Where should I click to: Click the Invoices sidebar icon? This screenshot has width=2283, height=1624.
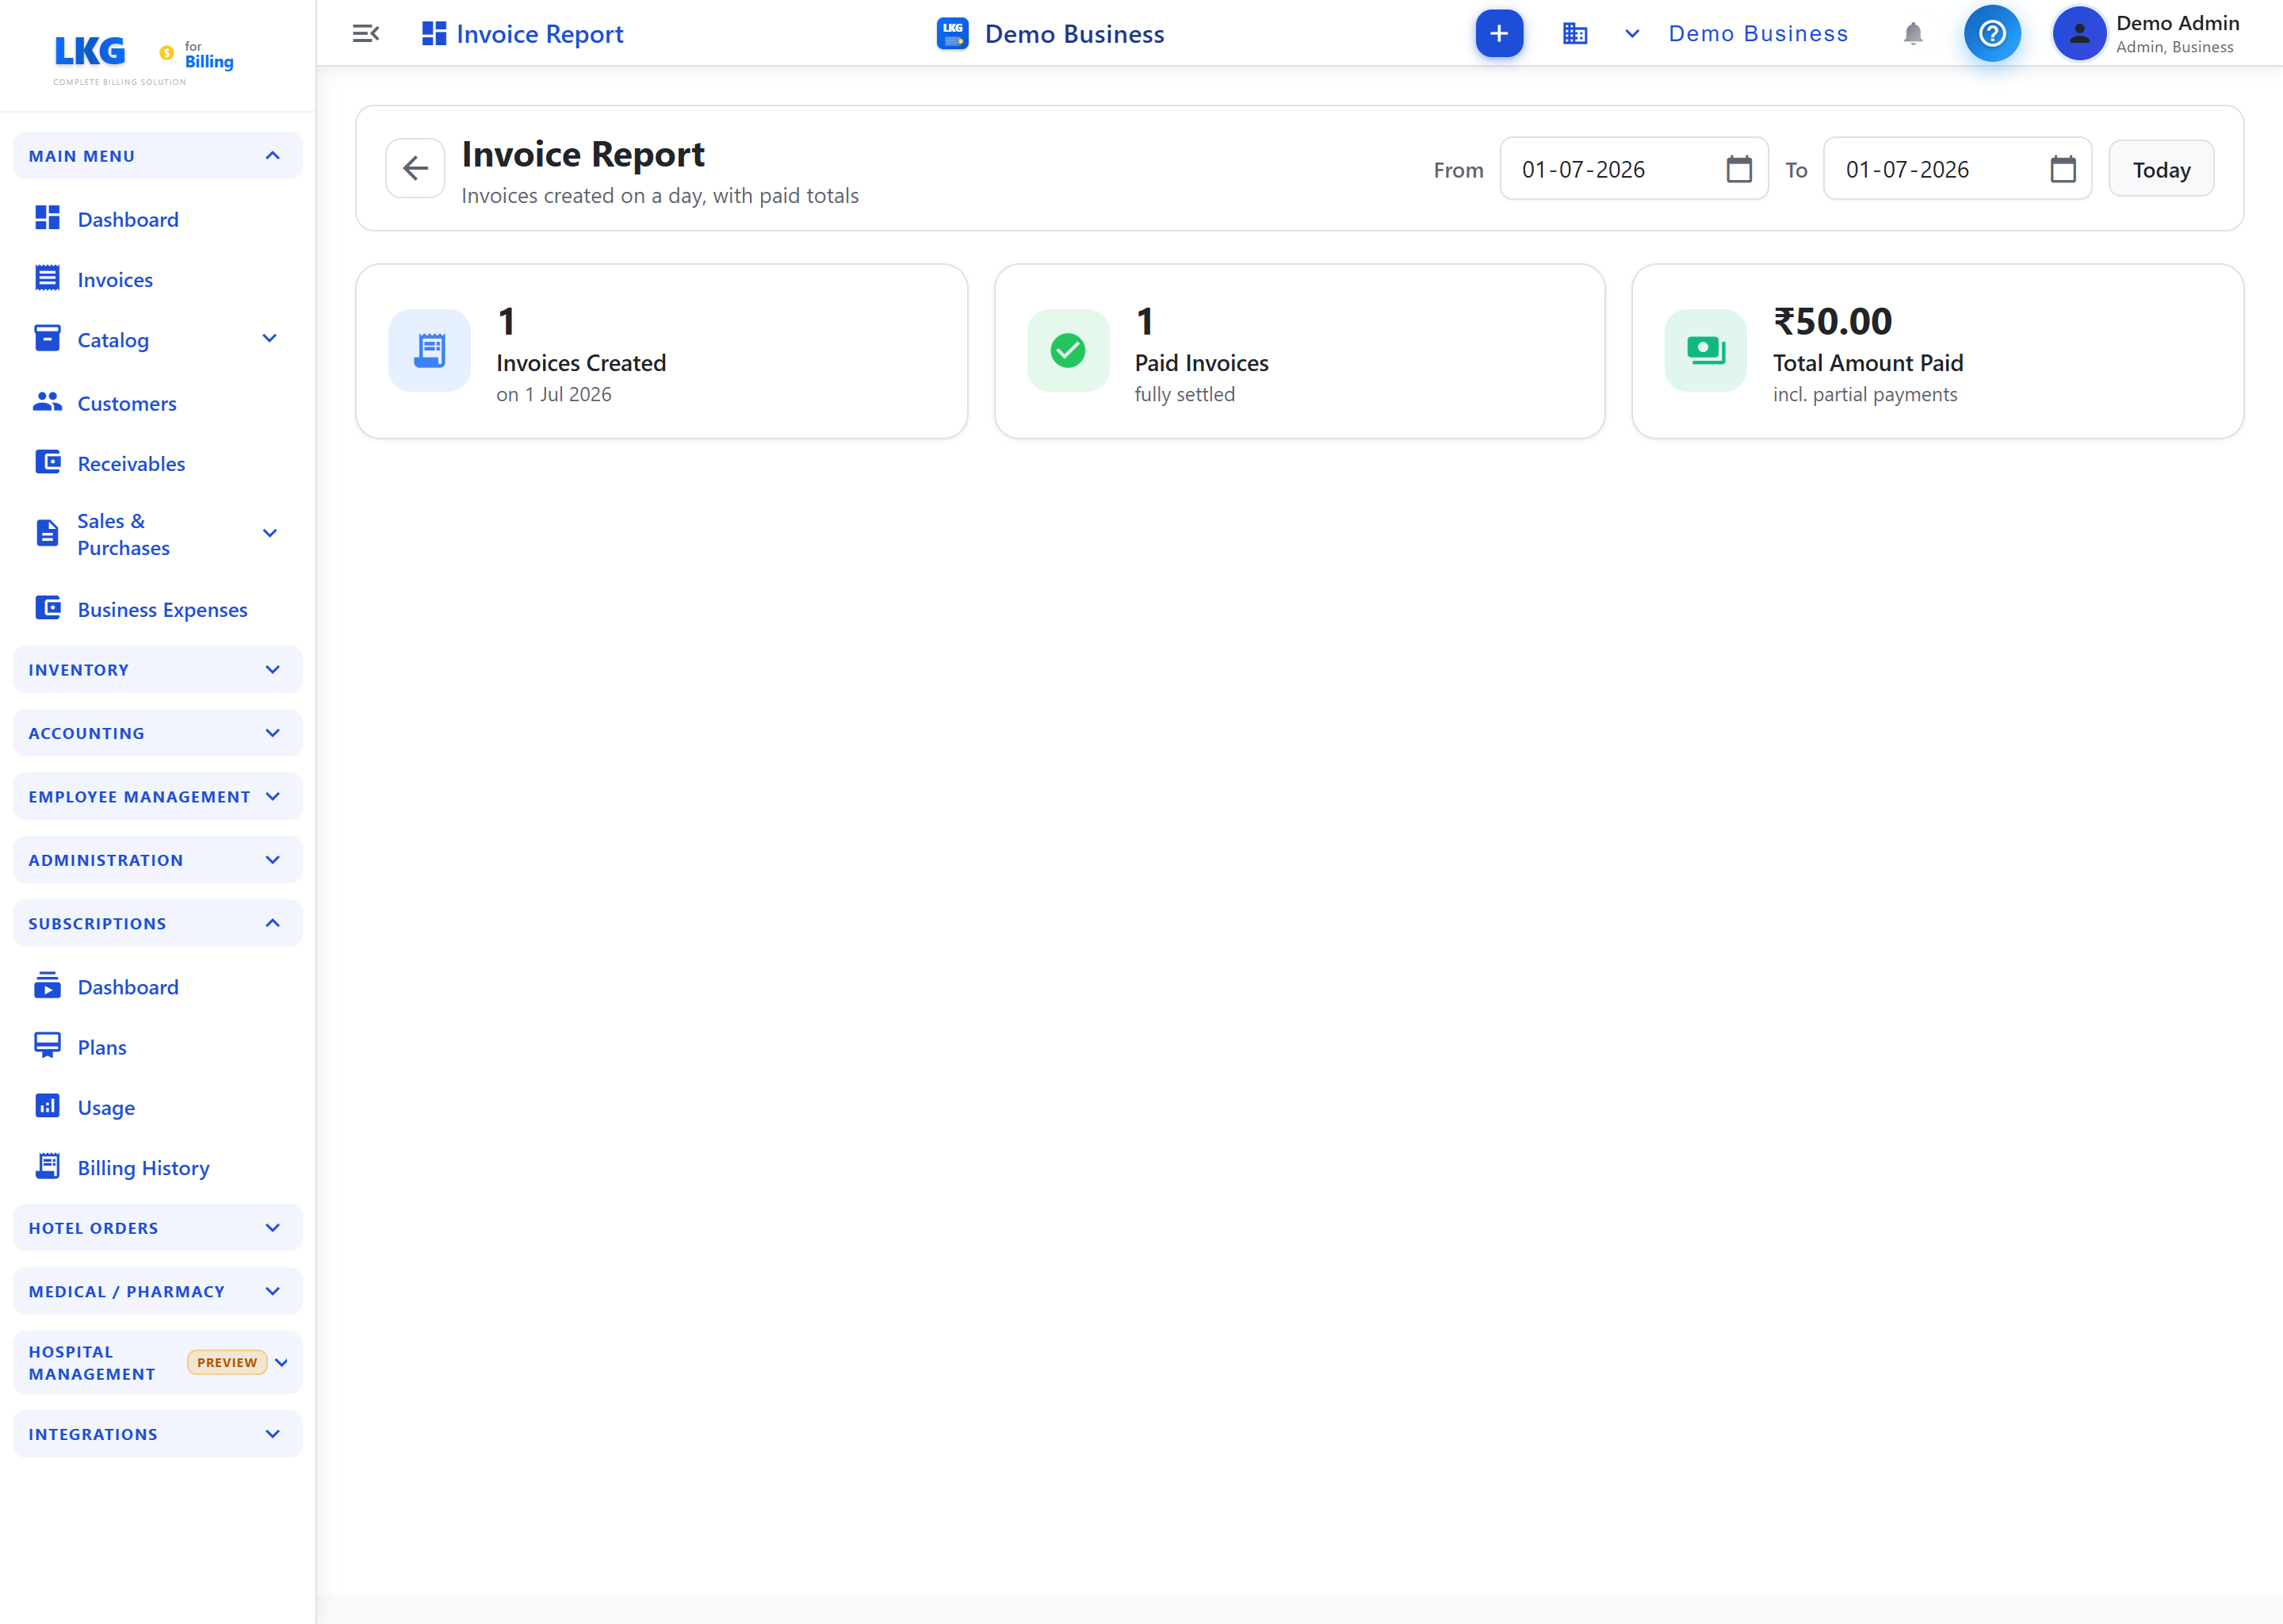(x=47, y=278)
